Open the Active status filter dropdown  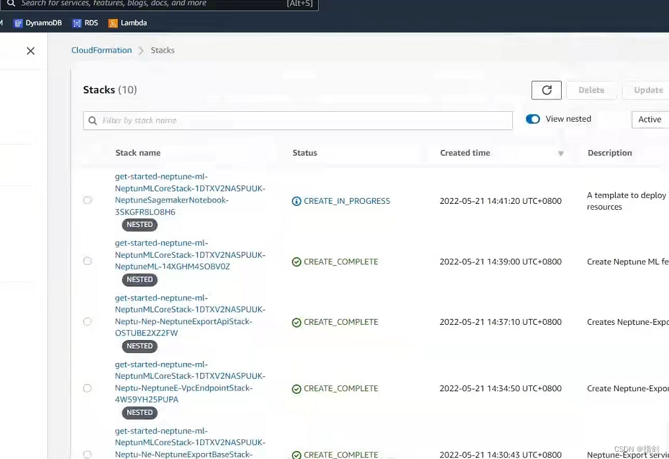coord(650,119)
